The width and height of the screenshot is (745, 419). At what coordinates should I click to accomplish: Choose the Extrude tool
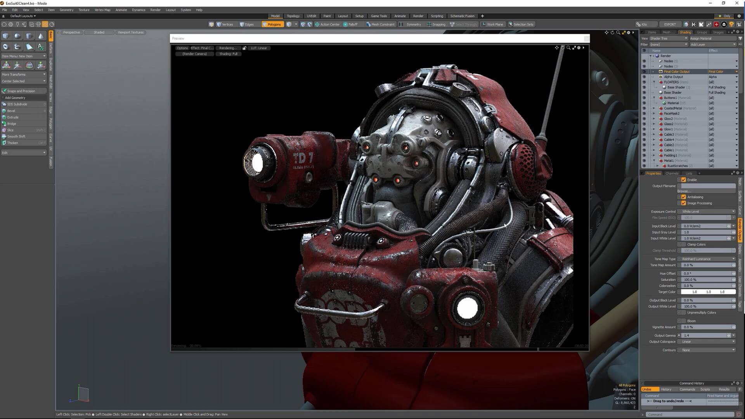coord(24,117)
